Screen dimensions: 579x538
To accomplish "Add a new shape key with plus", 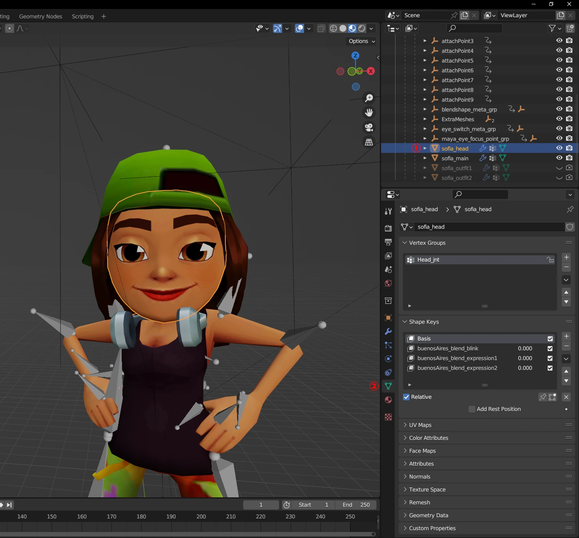I will tap(566, 336).
